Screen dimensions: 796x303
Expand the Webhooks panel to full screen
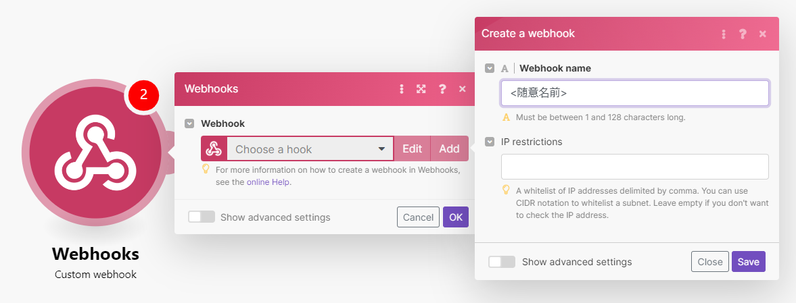(421, 89)
